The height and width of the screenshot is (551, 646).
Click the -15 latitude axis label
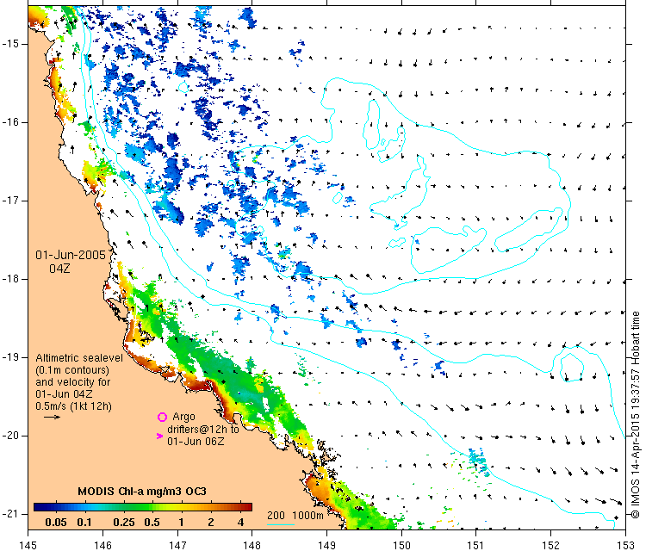pos(9,44)
